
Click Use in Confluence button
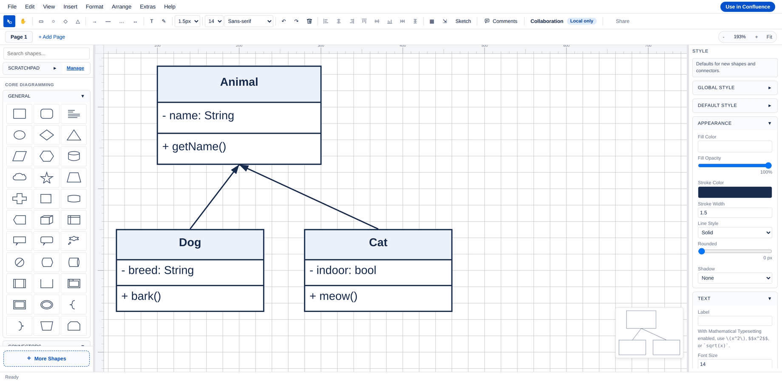pyautogui.click(x=747, y=6)
